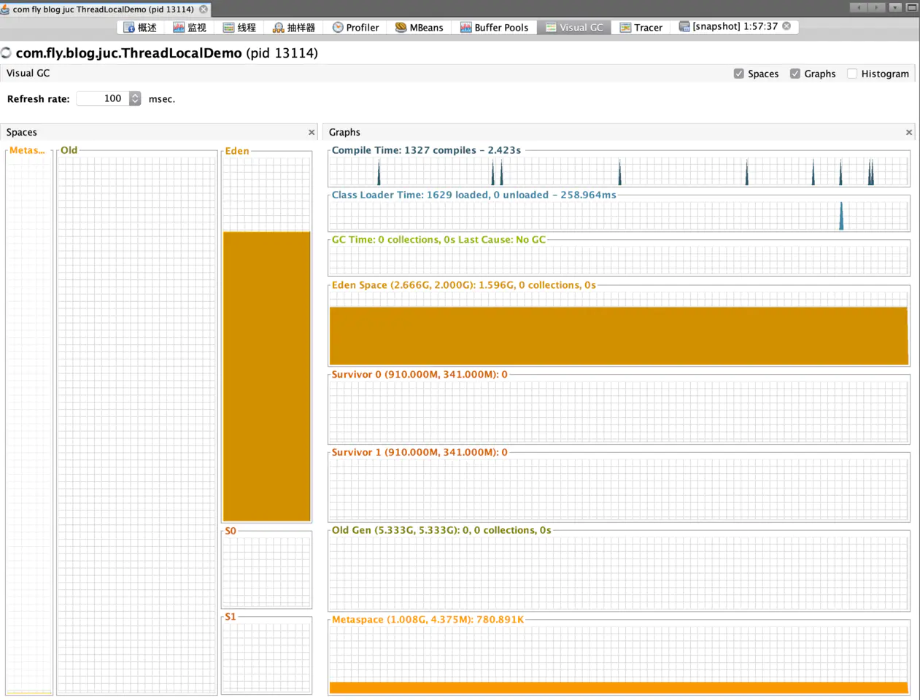Uncheck the Graphs checkbox
This screenshot has width=920, height=700.
[x=795, y=74]
